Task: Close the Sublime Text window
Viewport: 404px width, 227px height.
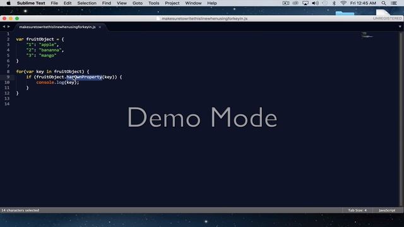Action: click(4, 18)
